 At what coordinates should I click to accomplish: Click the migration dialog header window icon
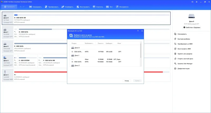pos(71,35)
